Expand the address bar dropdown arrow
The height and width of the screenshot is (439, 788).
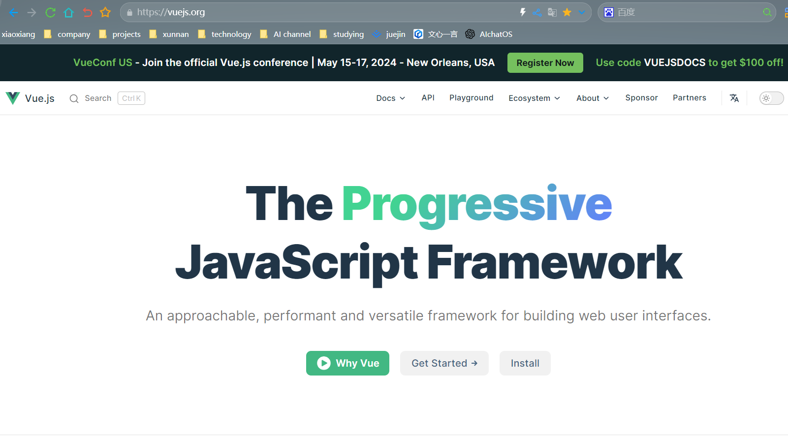[x=582, y=12]
